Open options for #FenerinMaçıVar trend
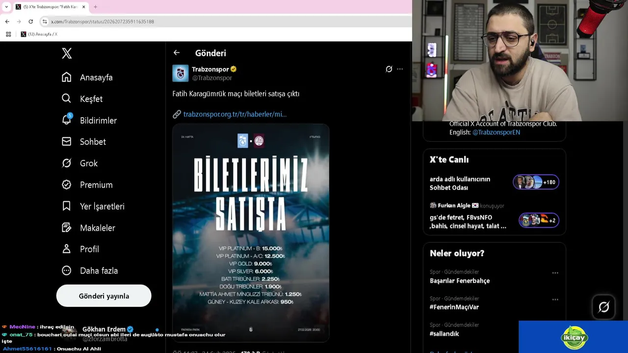The width and height of the screenshot is (628, 353). coord(555,299)
